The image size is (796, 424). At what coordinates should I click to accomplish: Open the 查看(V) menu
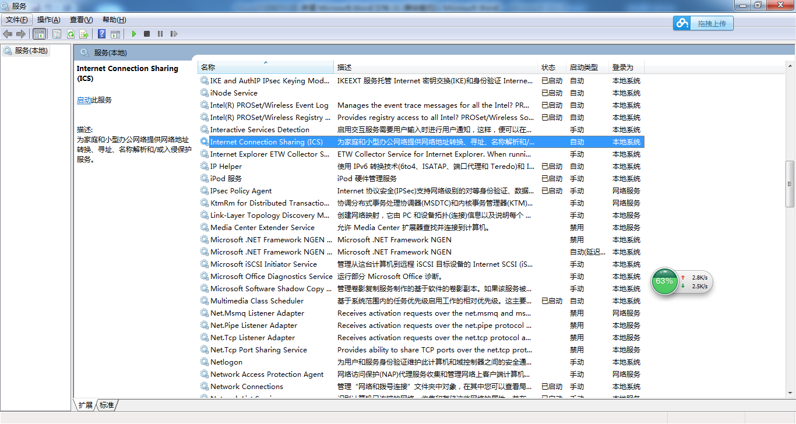tap(81, 20)
